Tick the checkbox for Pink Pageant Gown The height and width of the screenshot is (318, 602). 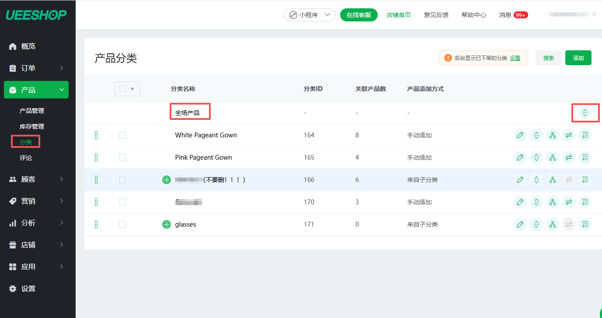point(122,157)
